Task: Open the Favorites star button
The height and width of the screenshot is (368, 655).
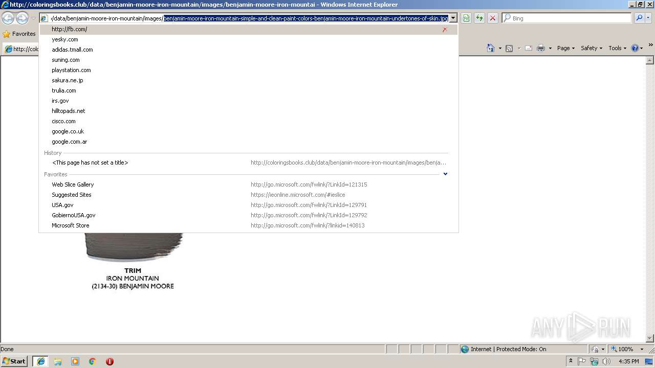Action: [x=19, y=34]
